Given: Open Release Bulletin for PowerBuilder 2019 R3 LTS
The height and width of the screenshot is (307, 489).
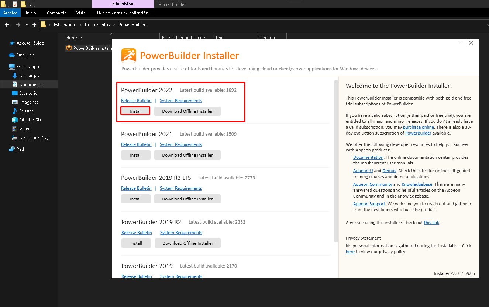Looking at the screenshot, I should pos(136,188).
